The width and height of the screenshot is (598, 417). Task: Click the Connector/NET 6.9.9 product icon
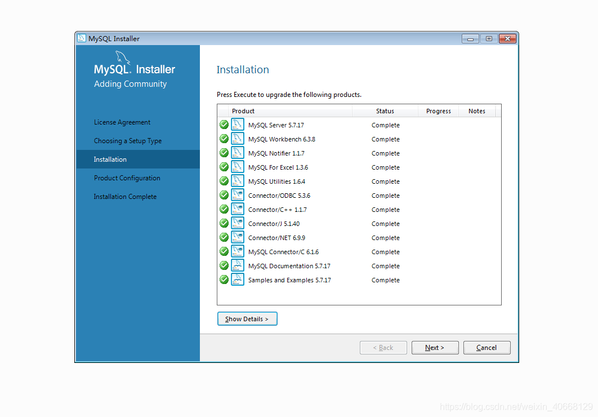(237, 238)
